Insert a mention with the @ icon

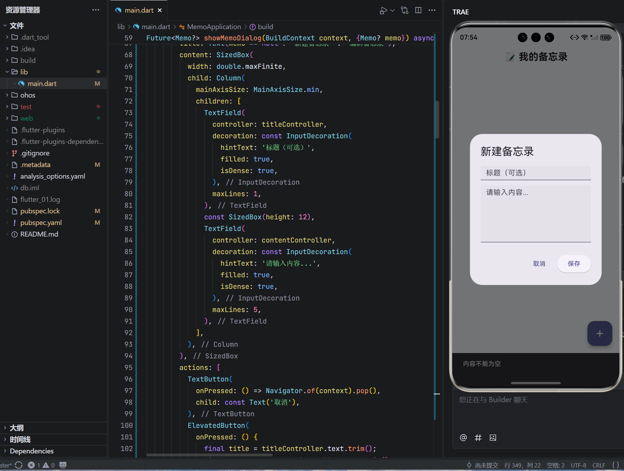(463, 438)
